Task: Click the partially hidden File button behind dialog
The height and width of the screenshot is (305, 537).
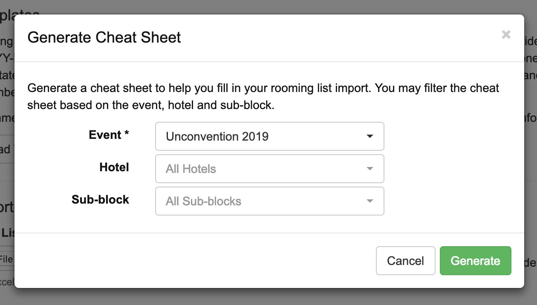Action: click(x=6, y=259)
